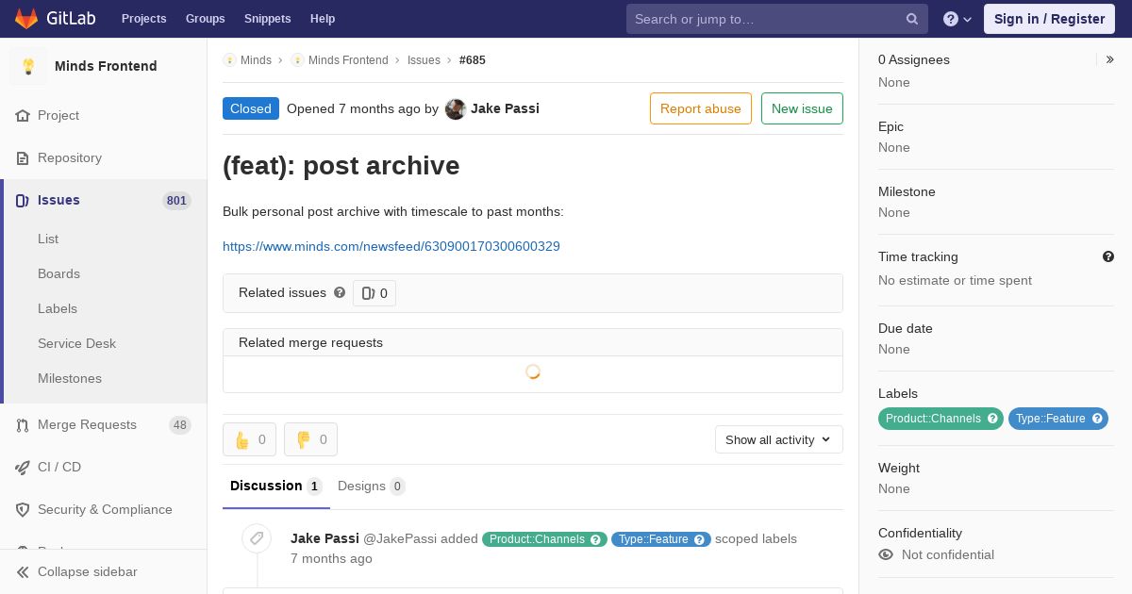
Task: Open the issues List view
Action: pyautogui.click(x=48, y=239)
